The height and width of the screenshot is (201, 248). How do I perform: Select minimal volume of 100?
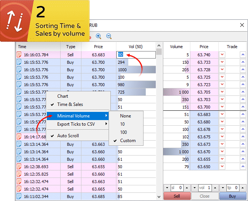(x=123, y=132)
